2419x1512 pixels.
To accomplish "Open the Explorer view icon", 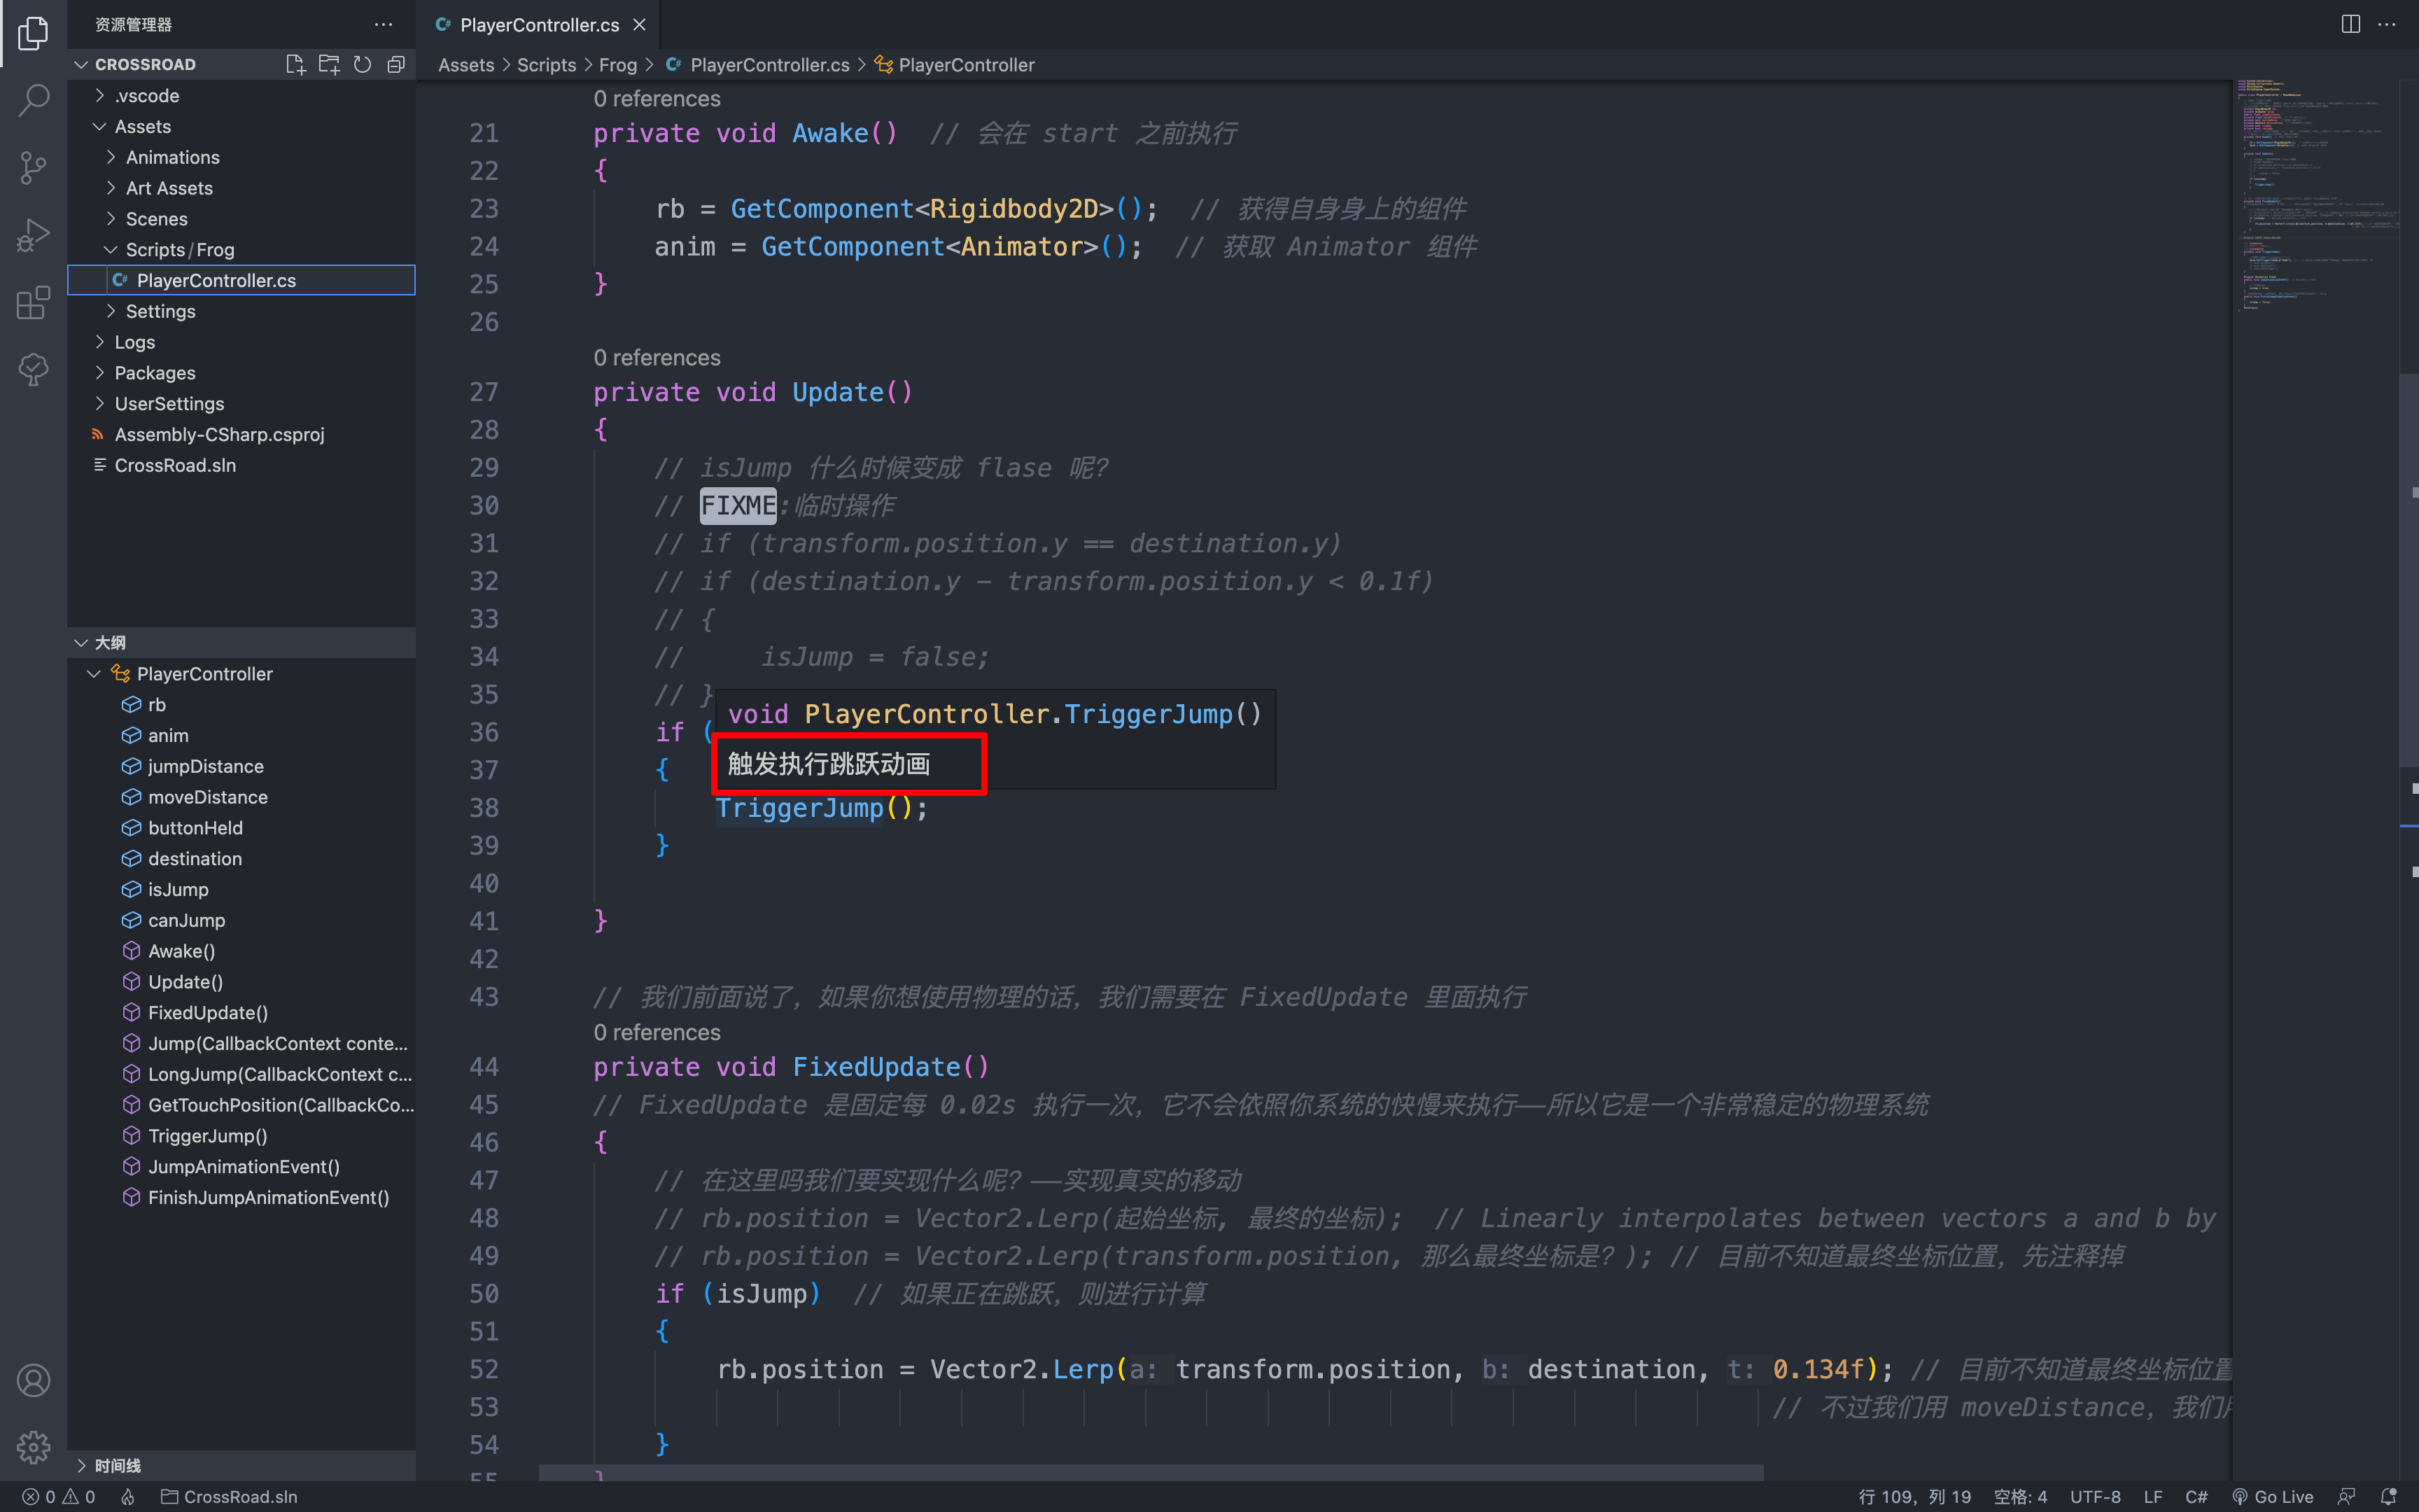I will coord(33,33).
